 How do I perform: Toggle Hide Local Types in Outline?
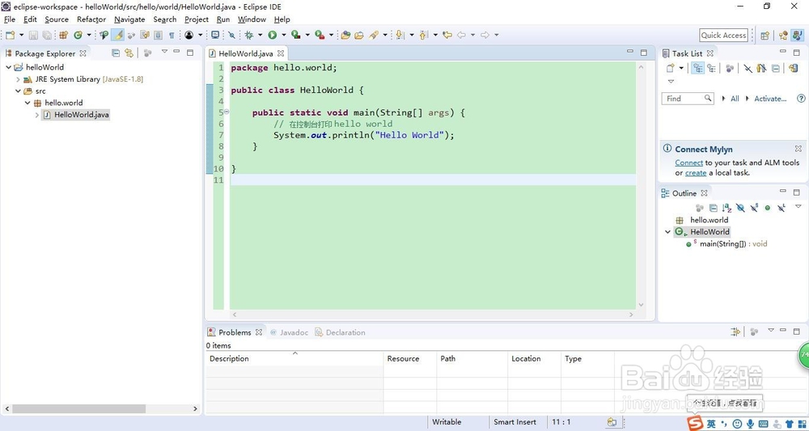click(781, 208)
